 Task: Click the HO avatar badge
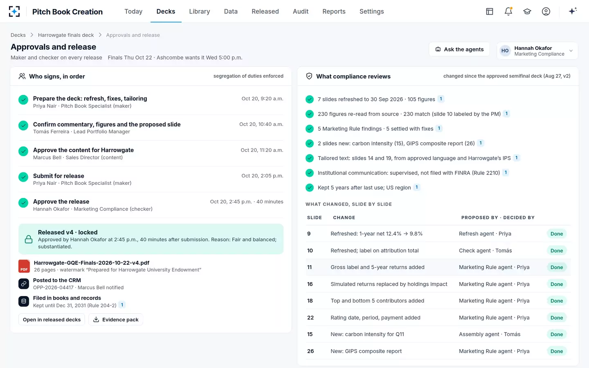505,51
